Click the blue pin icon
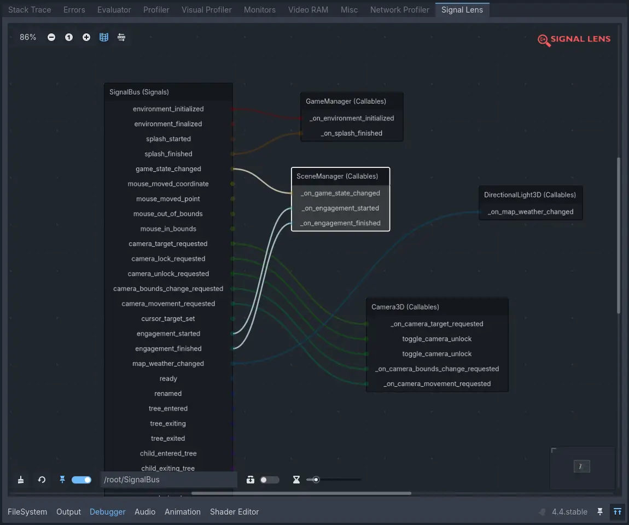The image size is (629, 525). (62, 479)
